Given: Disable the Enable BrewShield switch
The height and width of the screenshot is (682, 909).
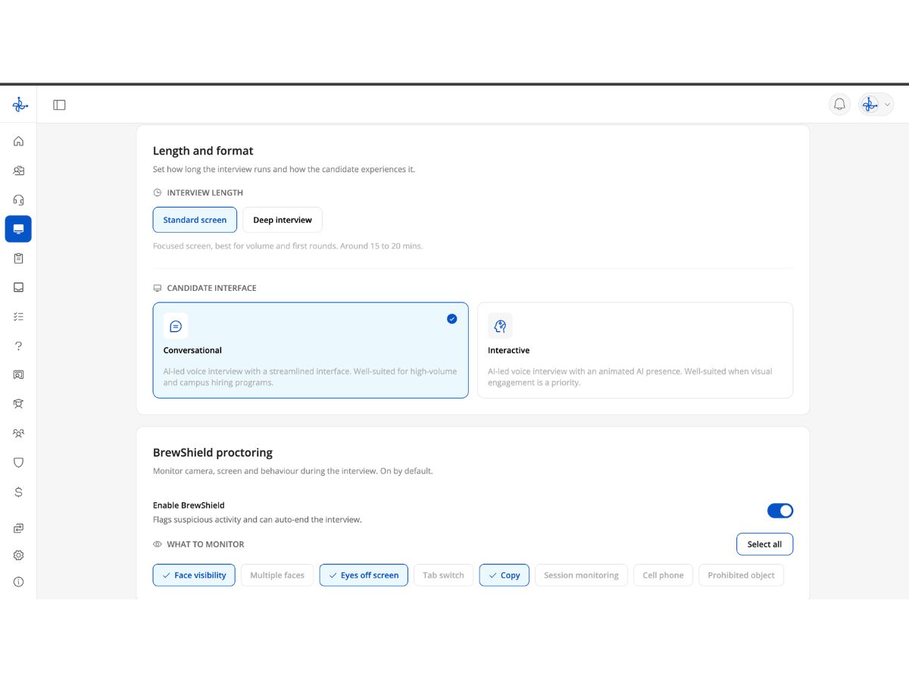Looking at the screenshot, I should [780, 511].
